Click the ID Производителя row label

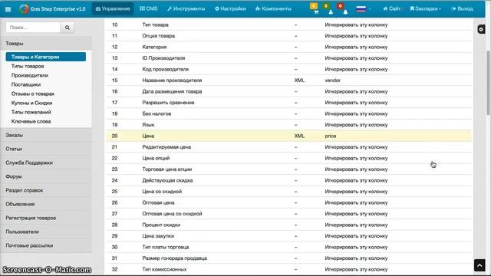tap(163, 58)
